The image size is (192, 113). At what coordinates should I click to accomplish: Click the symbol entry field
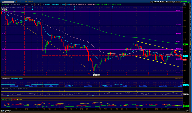tap(8, 2)
